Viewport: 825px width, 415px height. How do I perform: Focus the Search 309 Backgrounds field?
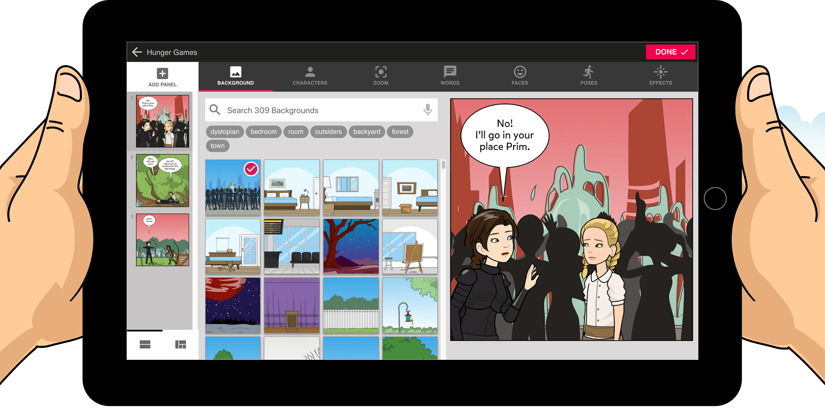pos(321,110)
